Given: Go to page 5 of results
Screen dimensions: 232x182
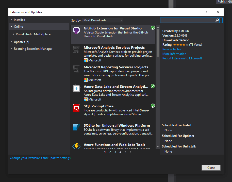Looking at the screenshot, I should pyautogui.click(x=125, y=152).
